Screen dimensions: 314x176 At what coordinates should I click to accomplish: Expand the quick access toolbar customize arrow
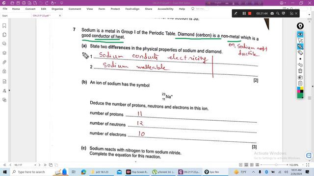click(x=61, y=3)
